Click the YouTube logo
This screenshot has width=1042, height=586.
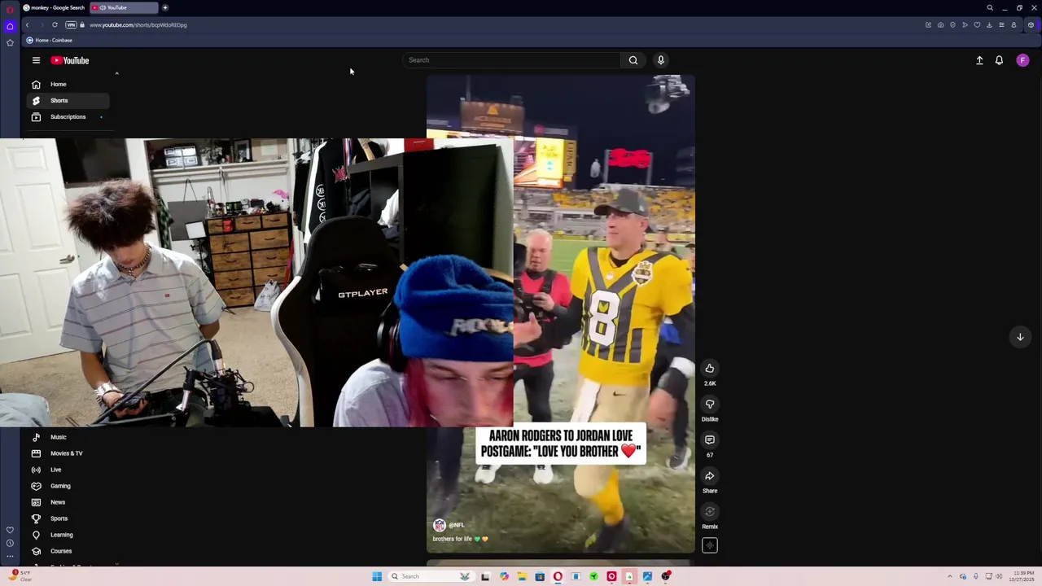[x=70, y=60]
